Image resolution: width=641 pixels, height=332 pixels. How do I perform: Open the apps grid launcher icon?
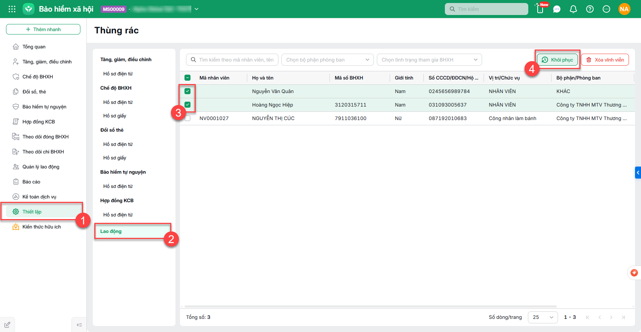[x=12, y=9]
